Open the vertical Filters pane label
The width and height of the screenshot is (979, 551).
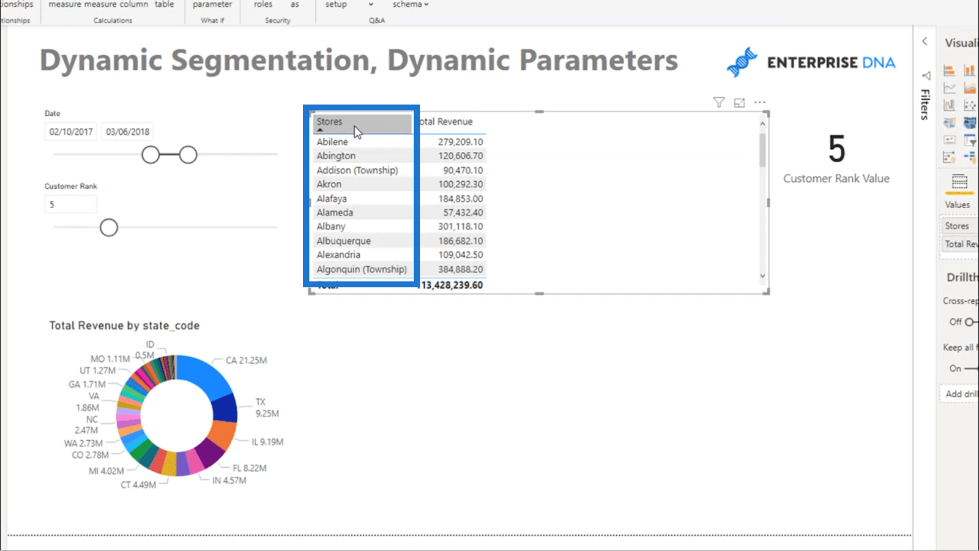925,104
